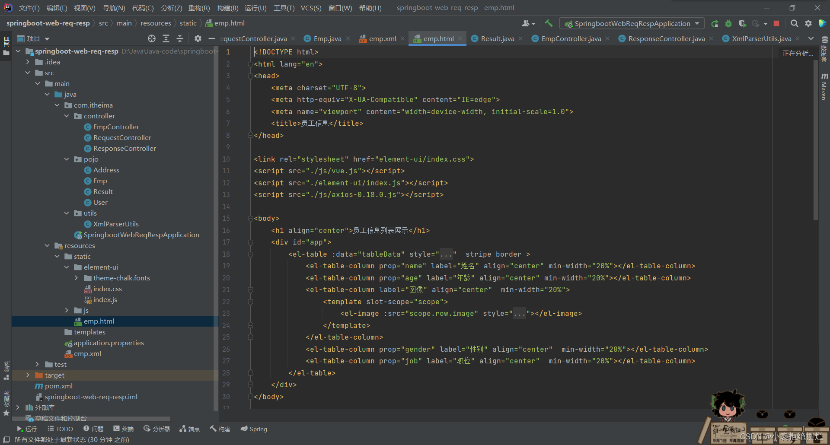
Task: Click Collapse All icon in project panel
Action: (180, 39)
